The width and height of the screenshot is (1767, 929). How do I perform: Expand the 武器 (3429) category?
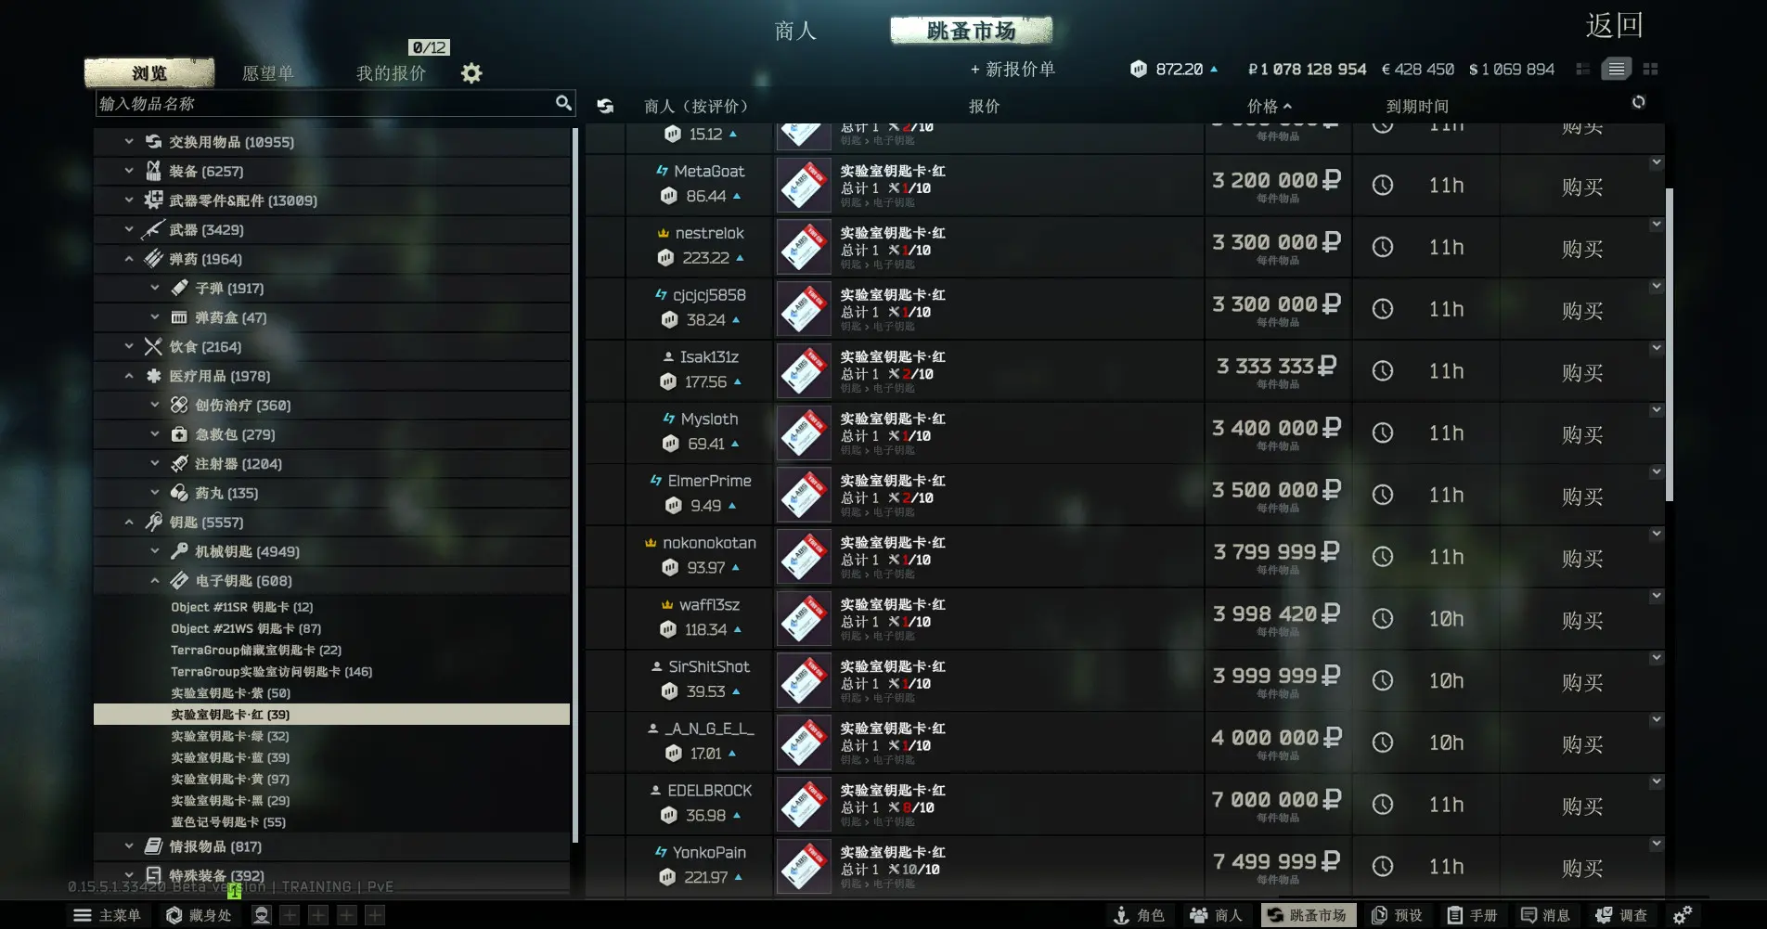(x=129, y=229)
